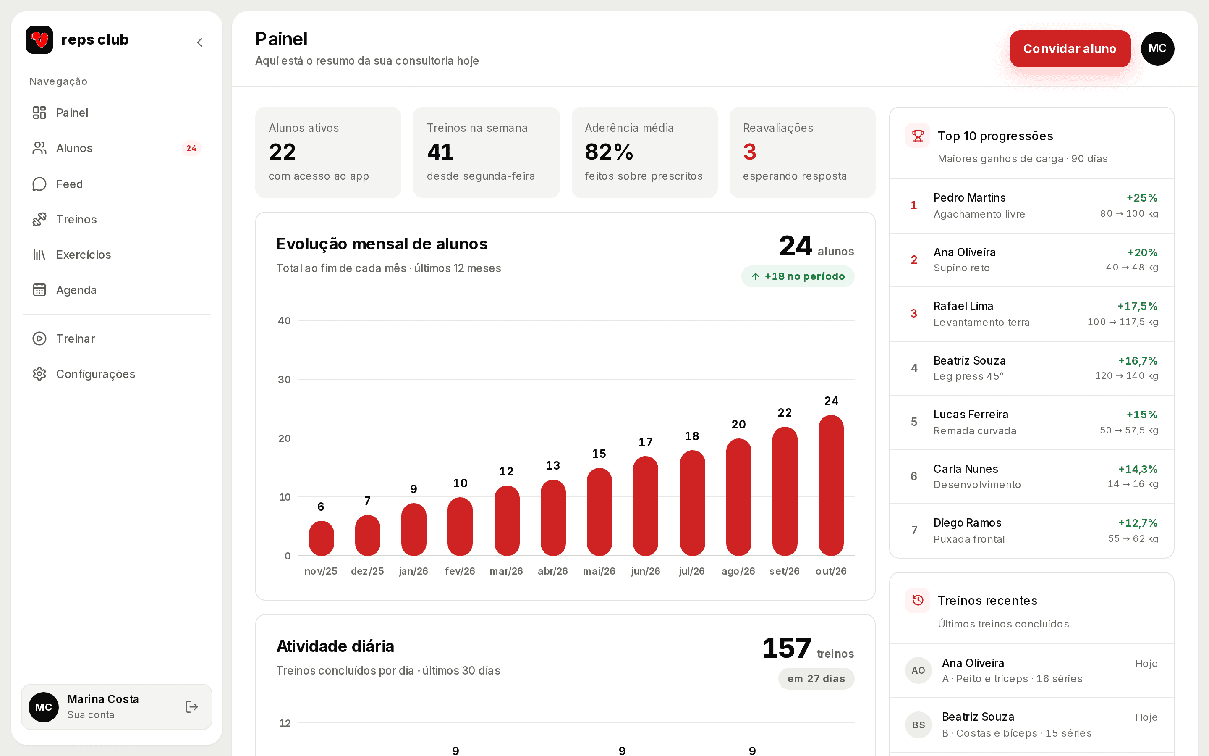This screenshot has width=1209, height=756.
Task: Click the trophy icon in Top 10
Action: pos(917,136)
